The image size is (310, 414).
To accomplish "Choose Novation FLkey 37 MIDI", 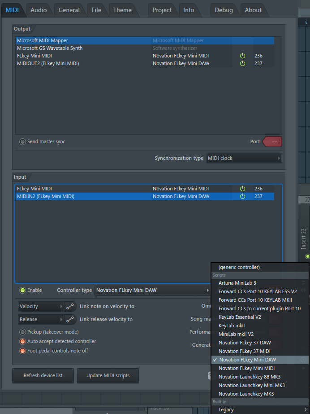I will click(260, 351).
